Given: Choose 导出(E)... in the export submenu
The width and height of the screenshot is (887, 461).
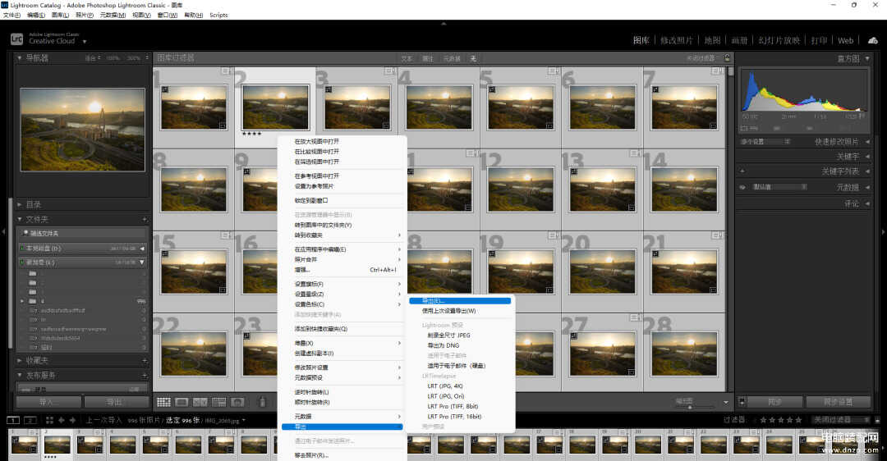Looking at the screenshot, I should [460, 300].
